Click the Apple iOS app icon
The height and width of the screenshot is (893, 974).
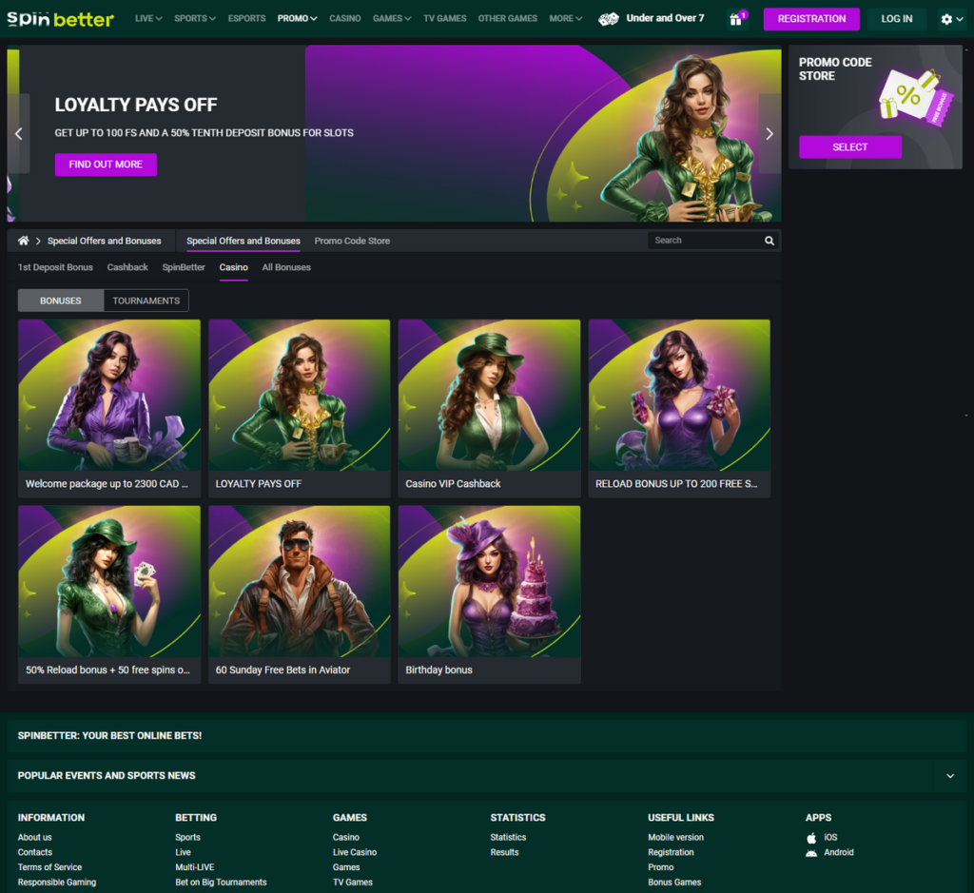pyautogui.click(x=811, y=838)
